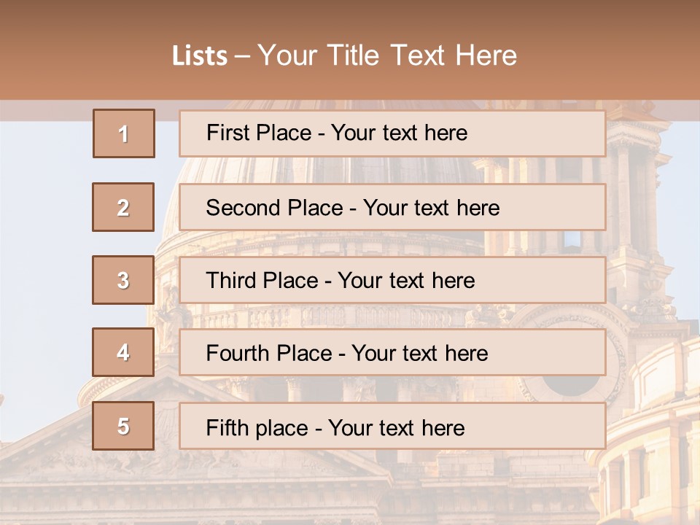Select the "Fourth Place" text box
700x525 pixels.
point(392,353)
